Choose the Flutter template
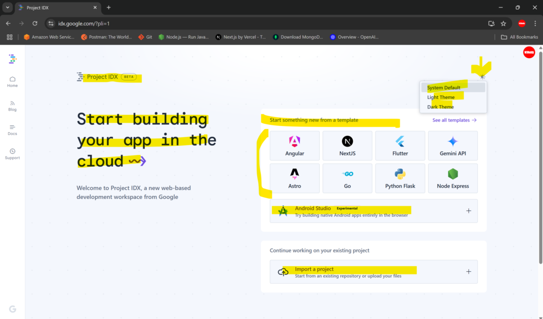Viewport: 543px width, 319px height. coord(400,145)
